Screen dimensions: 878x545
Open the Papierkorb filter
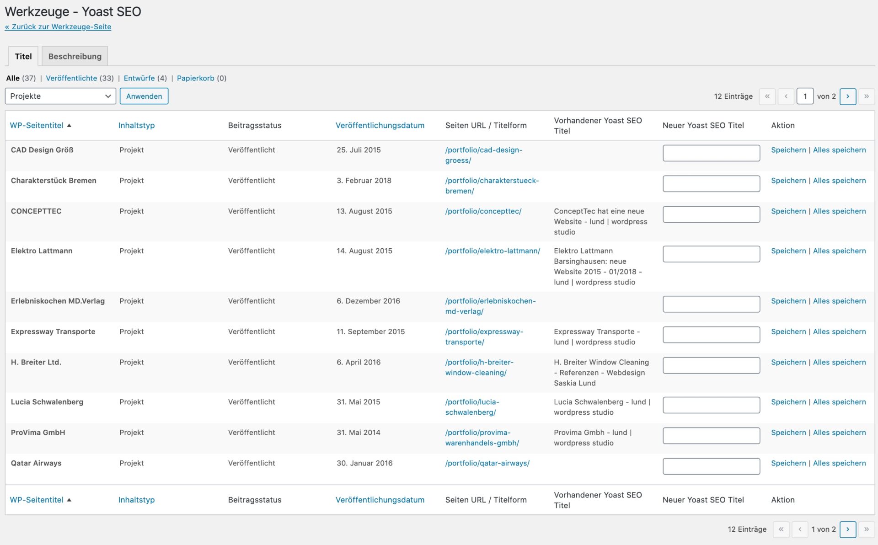pyautogui.click(x=195, y=78)
